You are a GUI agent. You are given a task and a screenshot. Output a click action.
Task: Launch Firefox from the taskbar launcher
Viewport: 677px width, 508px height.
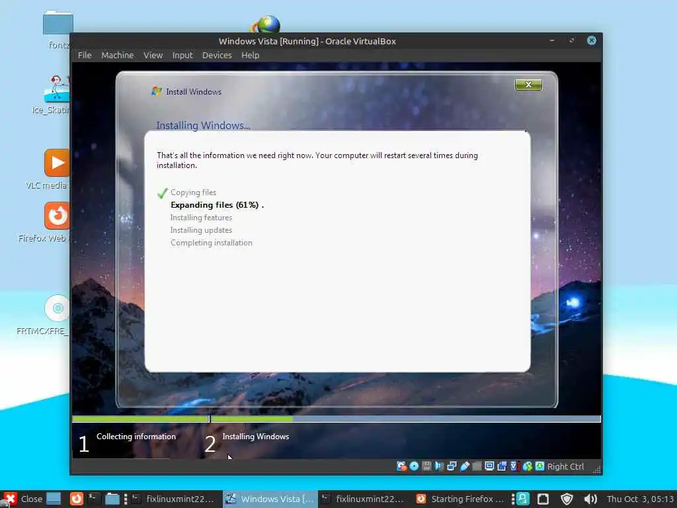point(77,499)
